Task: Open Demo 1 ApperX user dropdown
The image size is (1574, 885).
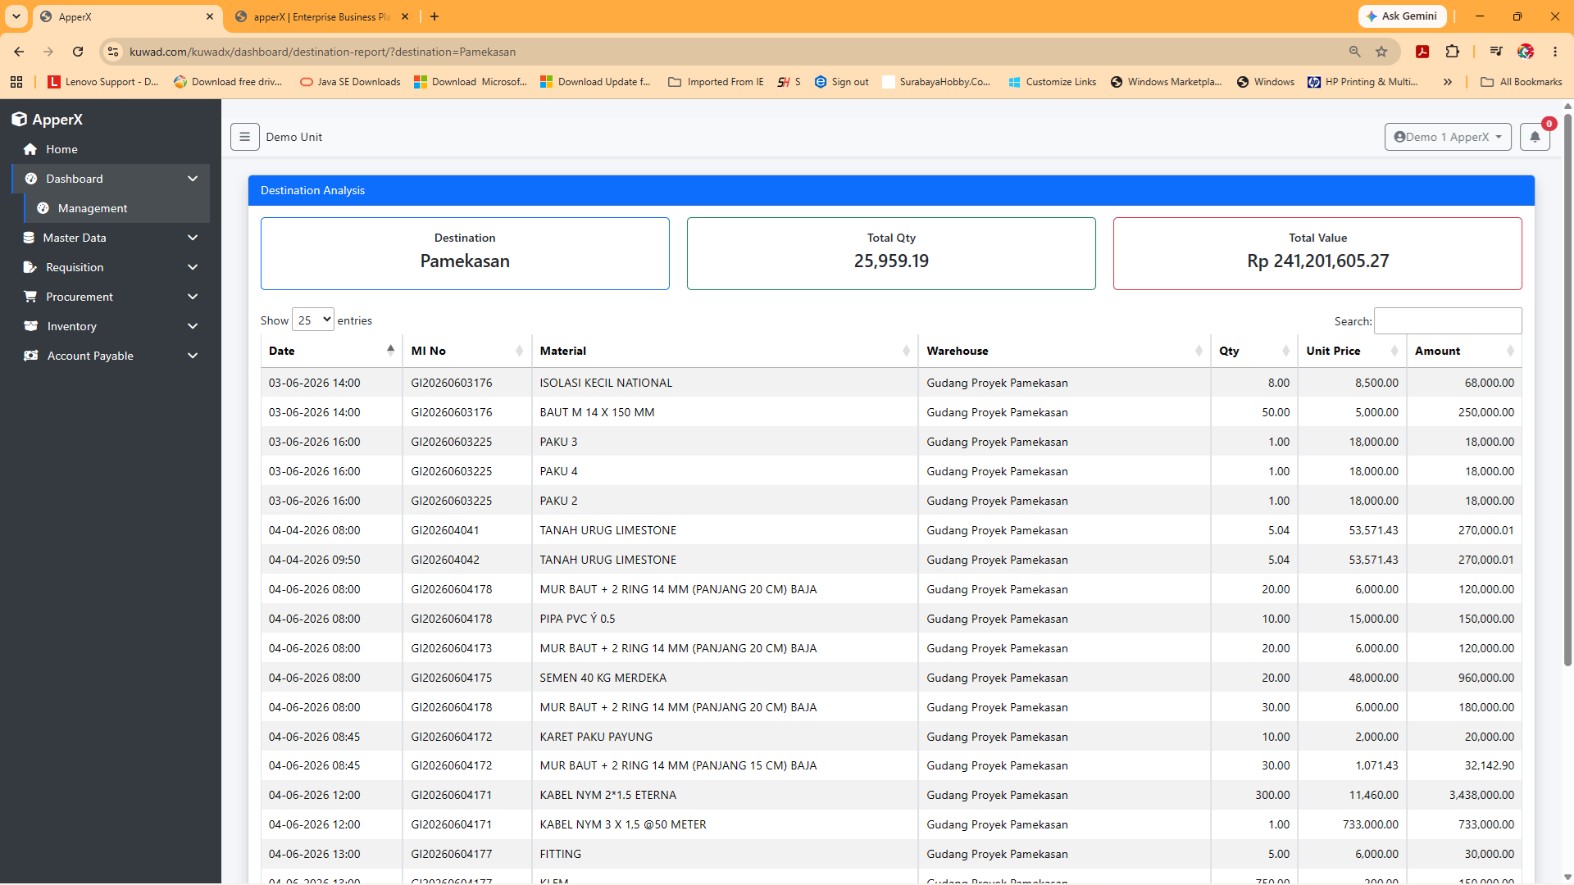Action: point(1448,137)
